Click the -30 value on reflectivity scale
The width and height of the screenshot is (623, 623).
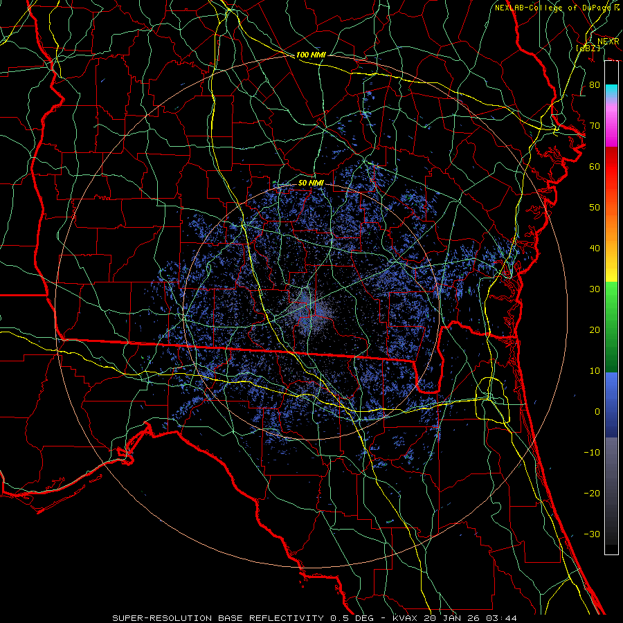pos(592,534)
